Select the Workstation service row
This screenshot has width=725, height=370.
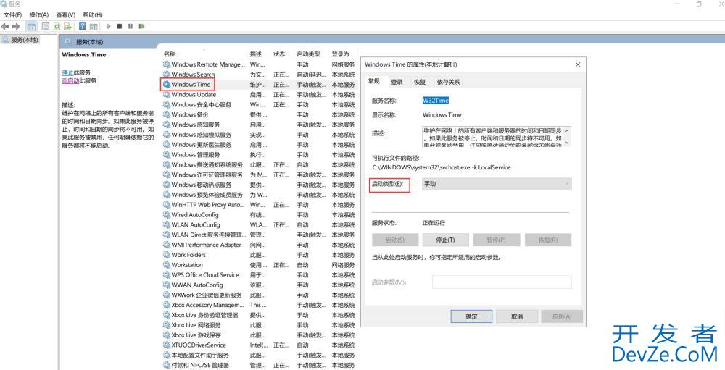(259, 265)
